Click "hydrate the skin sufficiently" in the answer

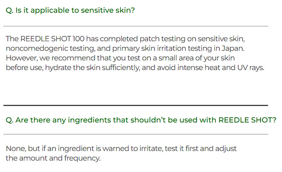click(97, 68)
